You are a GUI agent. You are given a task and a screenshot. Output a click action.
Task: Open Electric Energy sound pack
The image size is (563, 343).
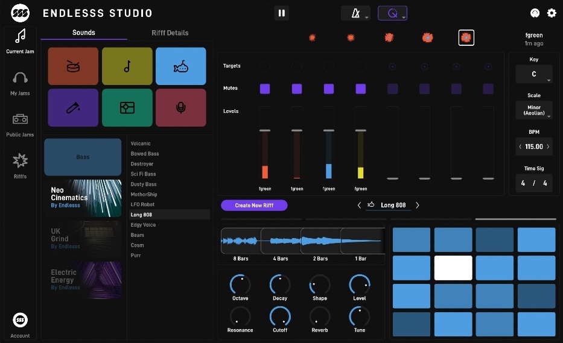pos(83,280)
